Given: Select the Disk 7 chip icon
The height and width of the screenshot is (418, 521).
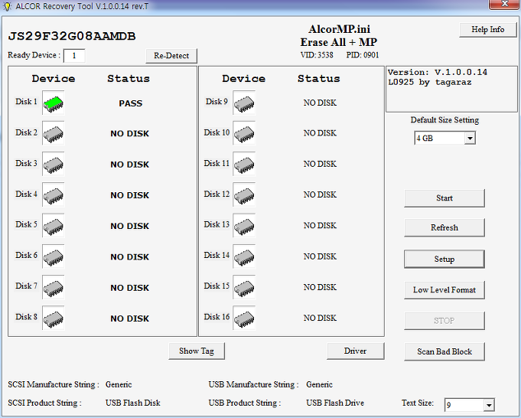Looking at the screenshot, I should click(x=53, y=287).
